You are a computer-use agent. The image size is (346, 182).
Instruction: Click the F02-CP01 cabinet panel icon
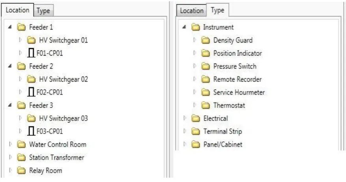point(31,92)
